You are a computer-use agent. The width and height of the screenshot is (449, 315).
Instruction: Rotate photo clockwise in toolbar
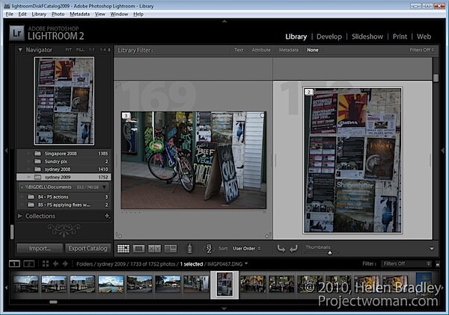click(x=293, y=249)
